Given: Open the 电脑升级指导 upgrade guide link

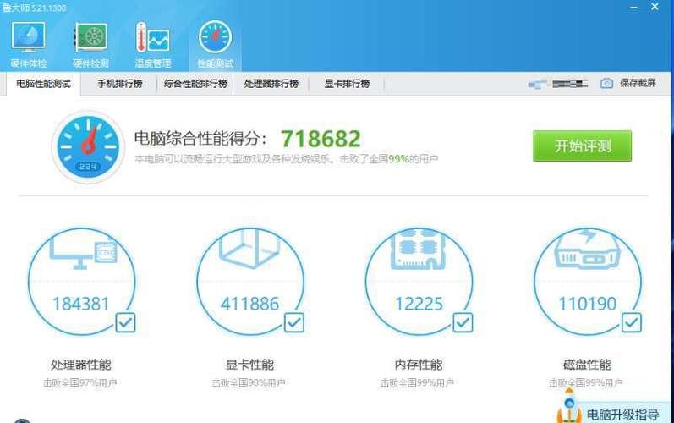Looking at the screenshot, I should (623, 415).
